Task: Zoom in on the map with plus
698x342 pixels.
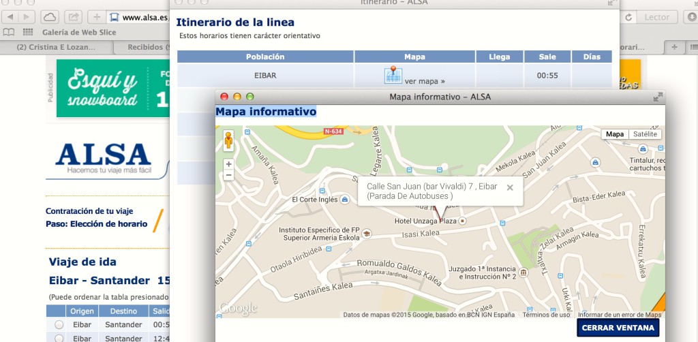Action: pos(228,164)
